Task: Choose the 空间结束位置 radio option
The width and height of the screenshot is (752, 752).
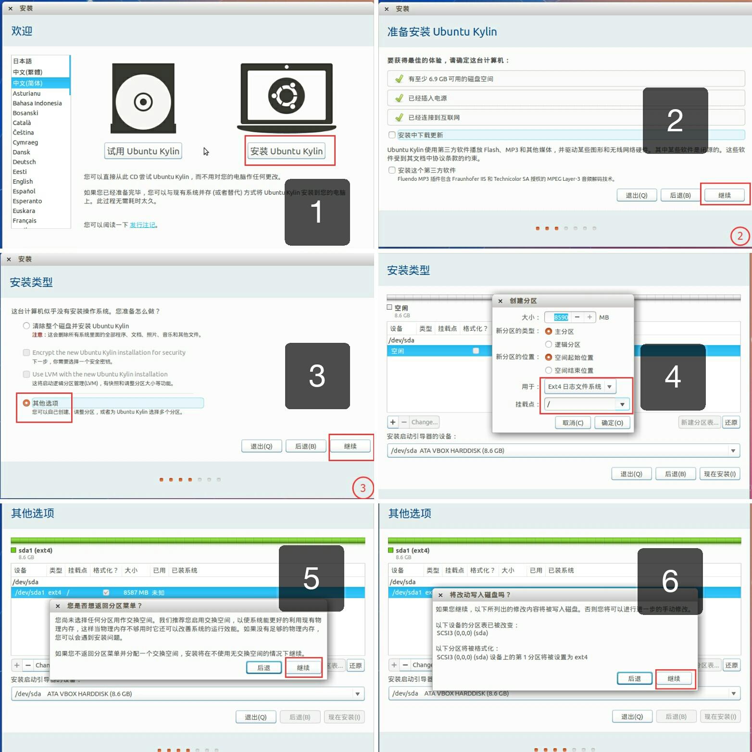Action: point(549,370)
